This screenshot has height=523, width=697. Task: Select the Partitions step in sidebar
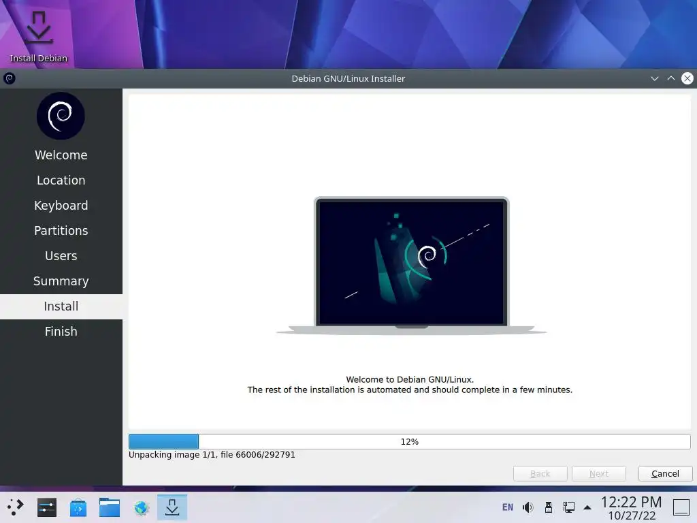[x=61, y=231]
